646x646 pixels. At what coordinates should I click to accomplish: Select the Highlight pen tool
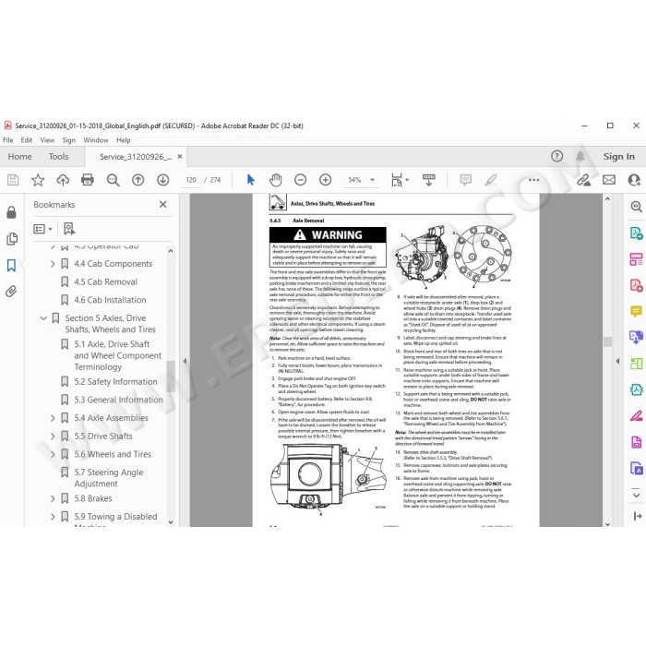491,180
